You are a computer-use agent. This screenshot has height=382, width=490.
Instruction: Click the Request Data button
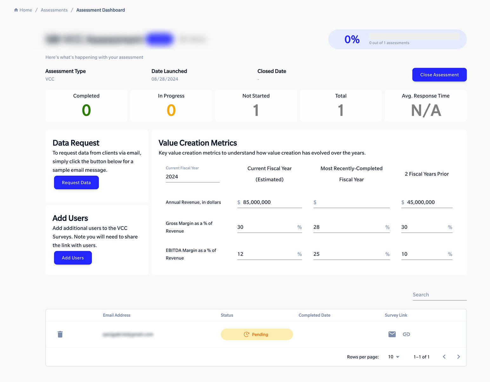[x=76, y=182]
